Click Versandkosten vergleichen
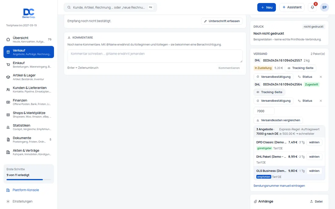This screenshot has height=209, width=335. click(x=278, y=120)
